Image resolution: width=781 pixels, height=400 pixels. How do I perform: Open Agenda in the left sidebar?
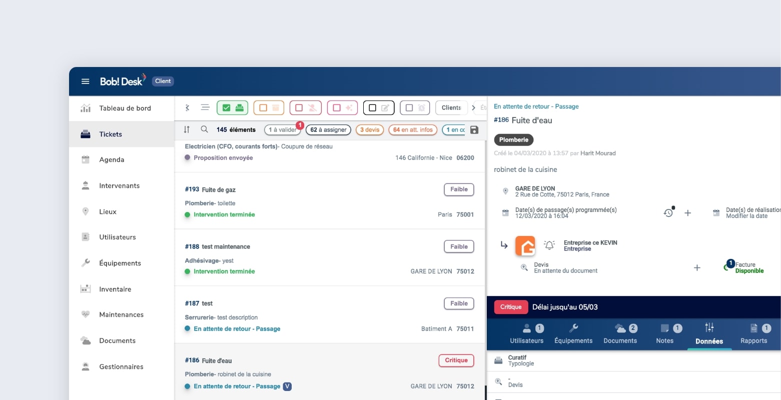(x=112, y=160)
